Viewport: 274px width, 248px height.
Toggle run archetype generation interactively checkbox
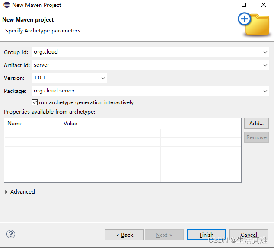click(x=35, y=102)
